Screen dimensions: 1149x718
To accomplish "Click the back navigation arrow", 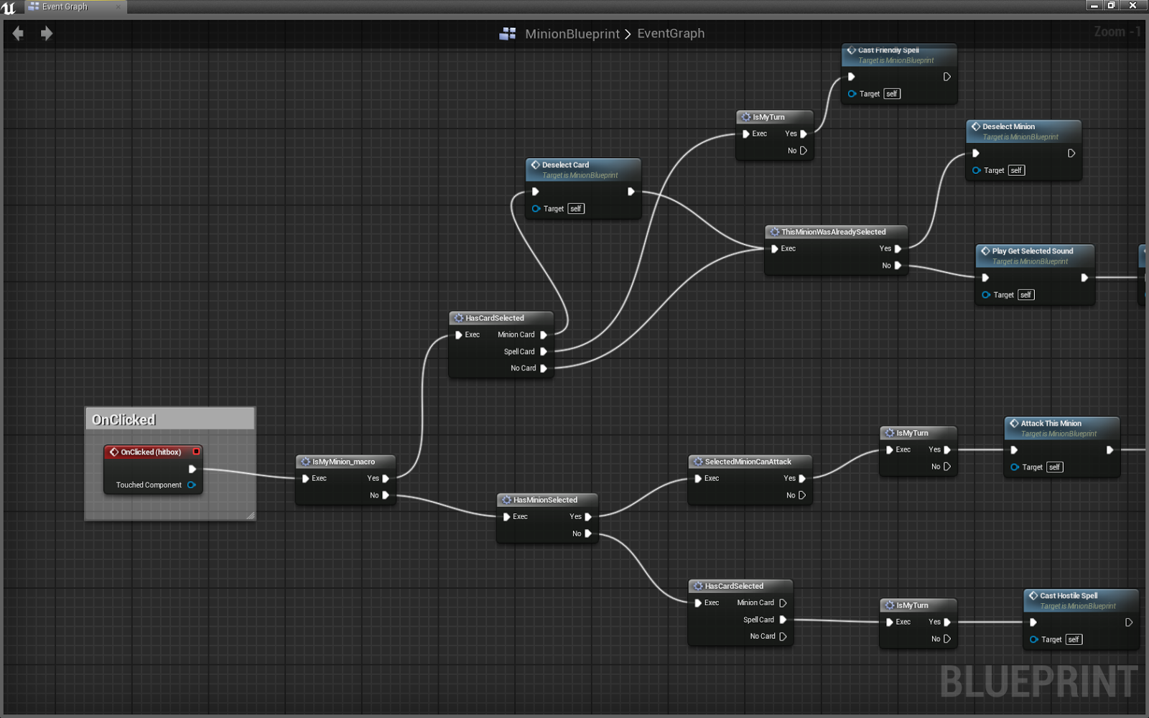I will coord(17,33).
